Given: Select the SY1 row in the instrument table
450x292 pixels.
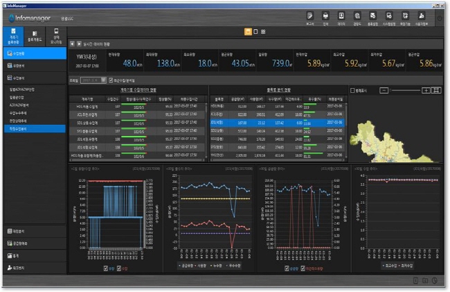Looking at the screenshot, I should point(137,131).
